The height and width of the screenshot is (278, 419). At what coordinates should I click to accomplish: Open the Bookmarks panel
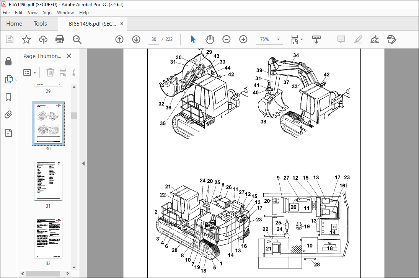pos(8,97)
